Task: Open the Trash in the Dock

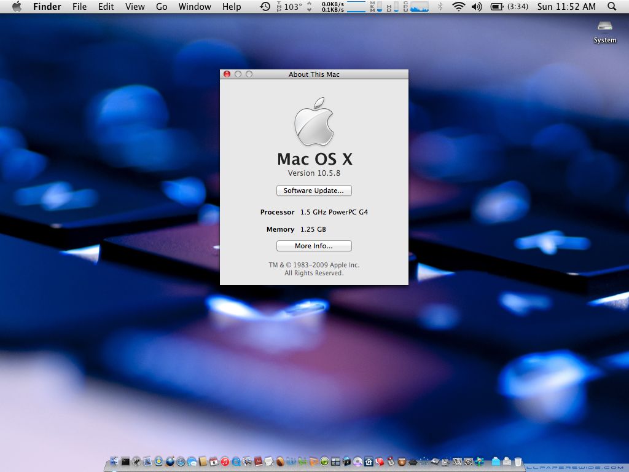Action: click(518, 462)
